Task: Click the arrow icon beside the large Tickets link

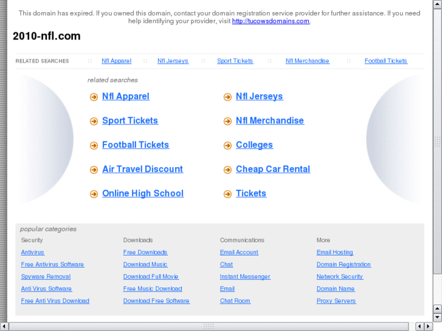Action: click(x=227, y=194)
